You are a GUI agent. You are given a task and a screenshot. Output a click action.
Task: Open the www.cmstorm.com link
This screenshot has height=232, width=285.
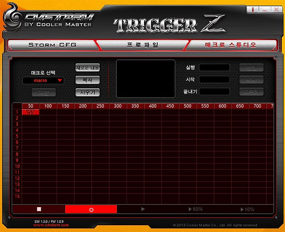click(51, 225)
